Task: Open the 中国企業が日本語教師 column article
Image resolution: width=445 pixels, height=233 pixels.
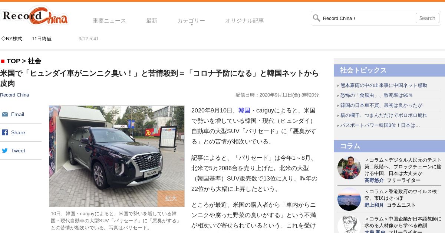Action: (x=403, y=222)
